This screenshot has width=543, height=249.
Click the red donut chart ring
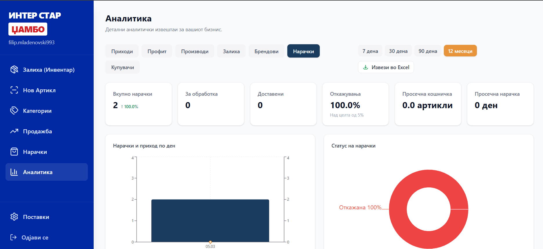(398, 209)
